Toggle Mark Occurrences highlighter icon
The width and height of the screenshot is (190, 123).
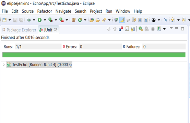click(122, 20)
